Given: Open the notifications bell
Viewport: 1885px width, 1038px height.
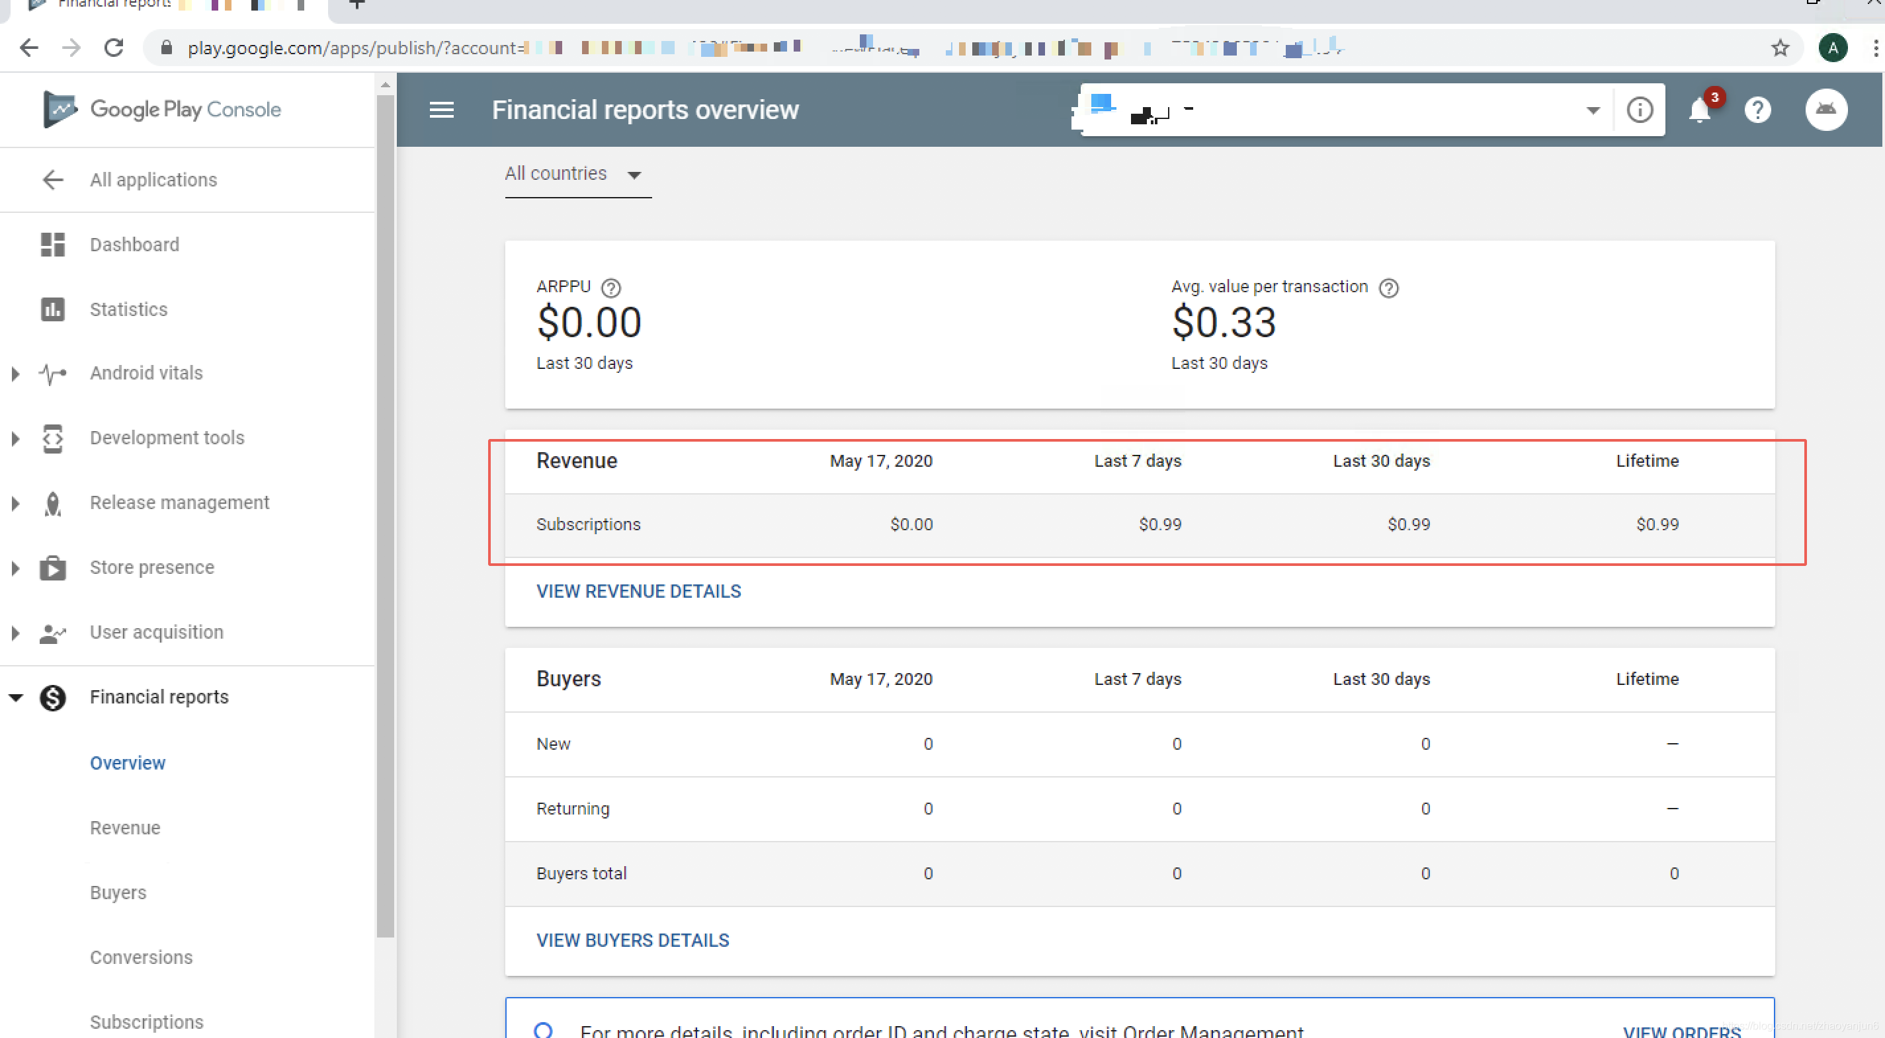Looking at the screenshot, I should coord(1699,111).
